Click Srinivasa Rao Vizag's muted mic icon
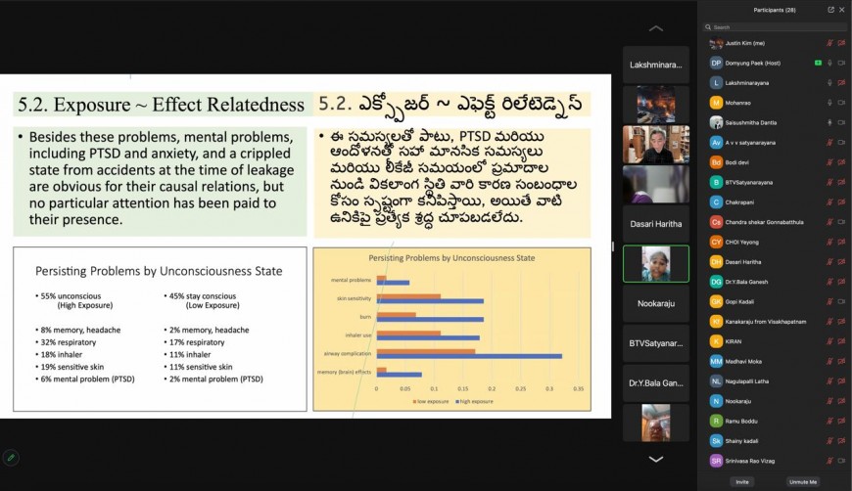Image resolution: width=852 pixels, height=491 pixels. [829, 461]
